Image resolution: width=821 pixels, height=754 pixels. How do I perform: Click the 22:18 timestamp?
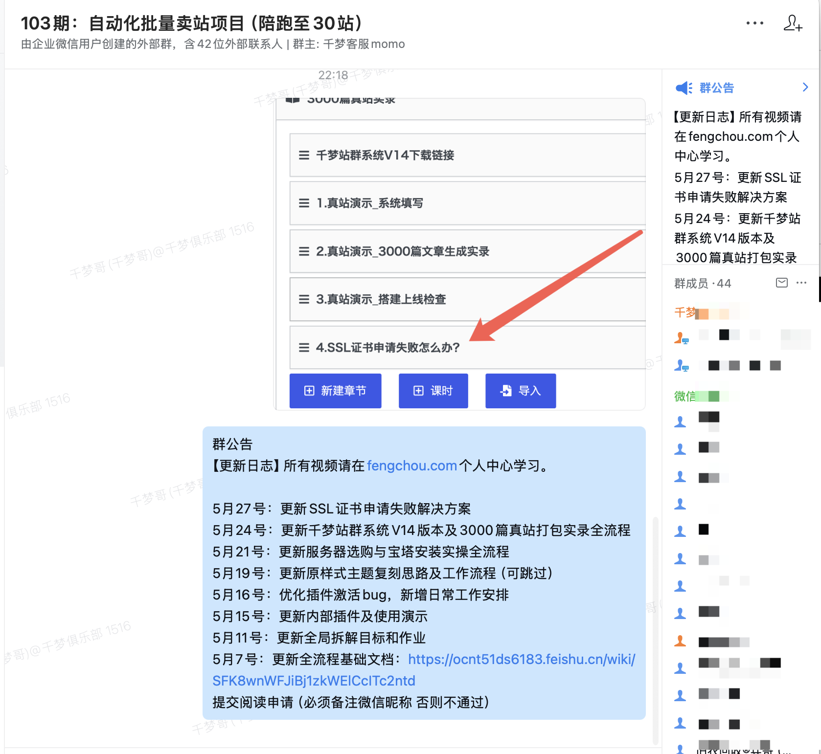click(333, 75)
